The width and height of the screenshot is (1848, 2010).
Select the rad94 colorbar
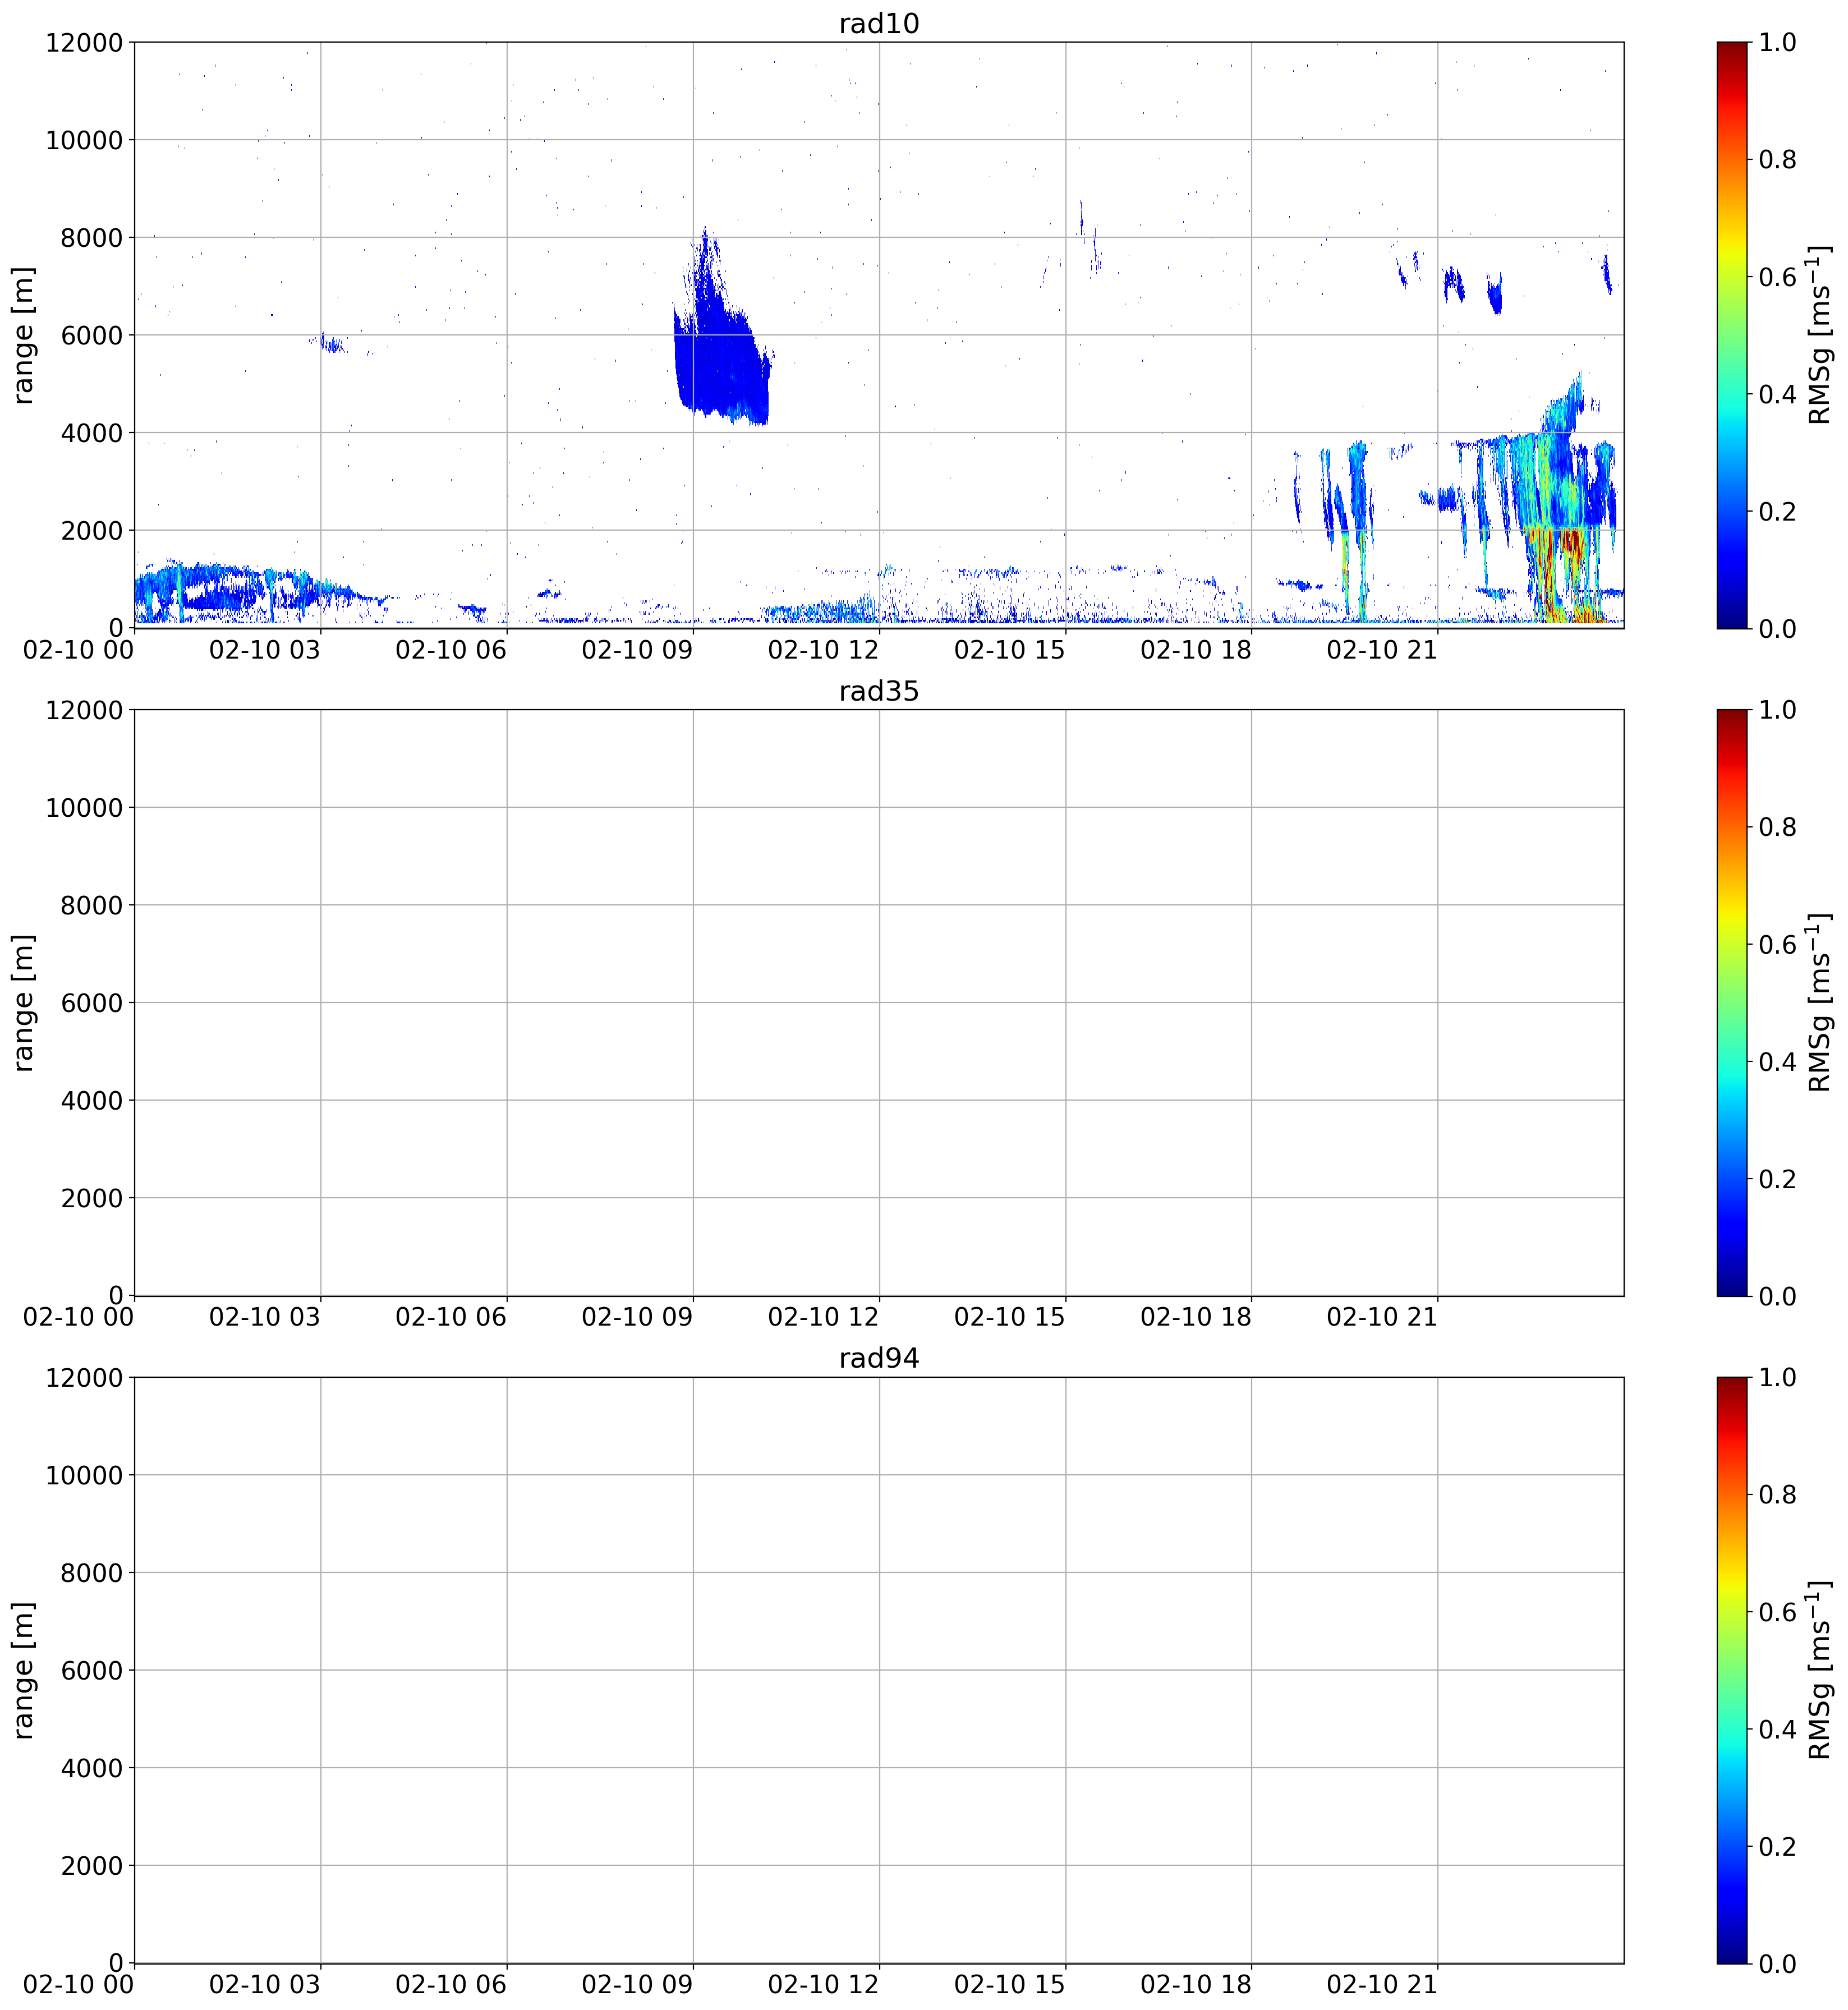tap(1732, 1670)
